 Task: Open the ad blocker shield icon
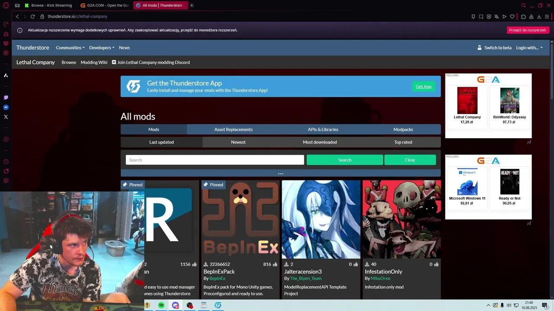(x=489, y=16)
